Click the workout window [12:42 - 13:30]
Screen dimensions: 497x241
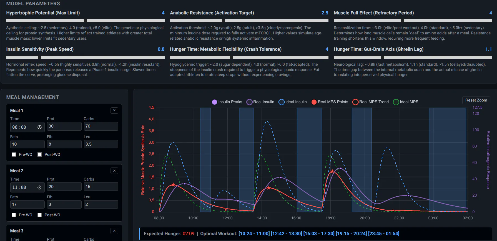click(x=287, y=234)
